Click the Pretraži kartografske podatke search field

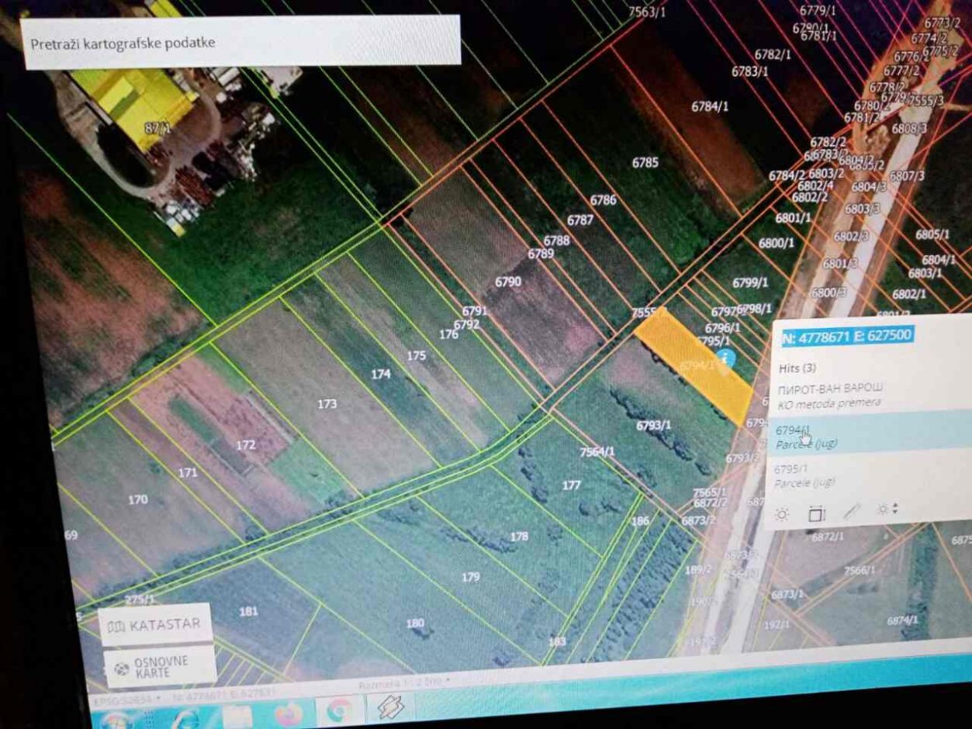coord(240,42)
